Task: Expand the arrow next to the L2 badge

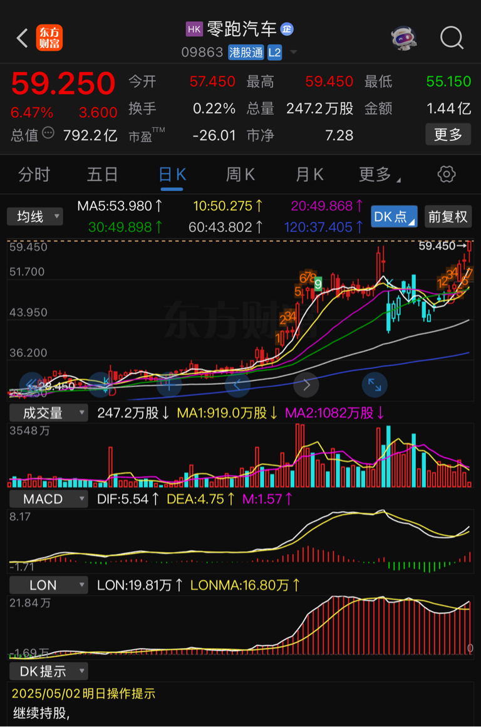Action: click(x=293, y=52)
